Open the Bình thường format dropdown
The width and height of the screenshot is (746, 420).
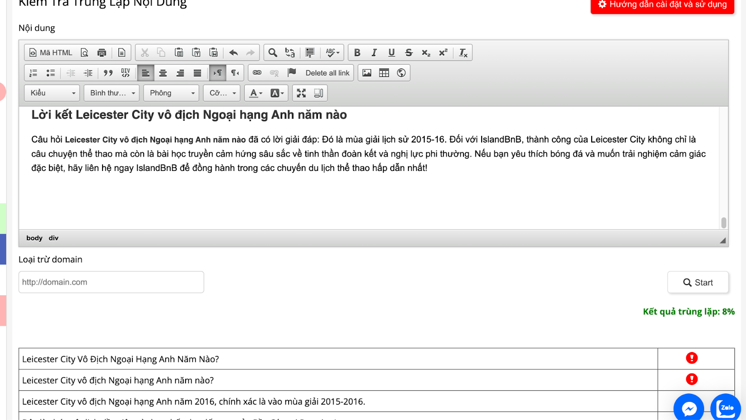111,93
